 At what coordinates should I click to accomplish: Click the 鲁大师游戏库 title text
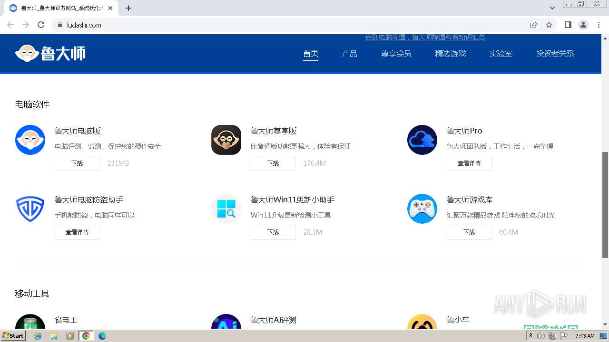tap(470, 199)
